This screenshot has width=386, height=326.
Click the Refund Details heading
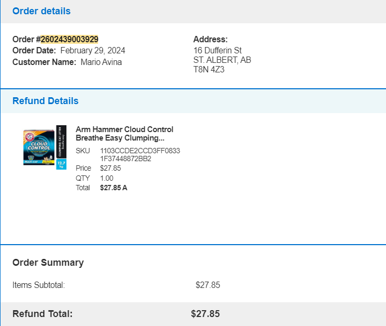point(45,101)
